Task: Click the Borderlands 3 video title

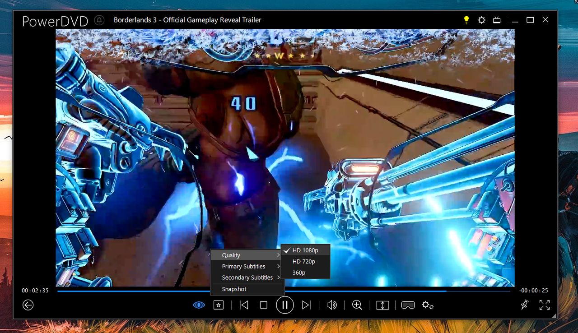Action: tap(187, 20)
